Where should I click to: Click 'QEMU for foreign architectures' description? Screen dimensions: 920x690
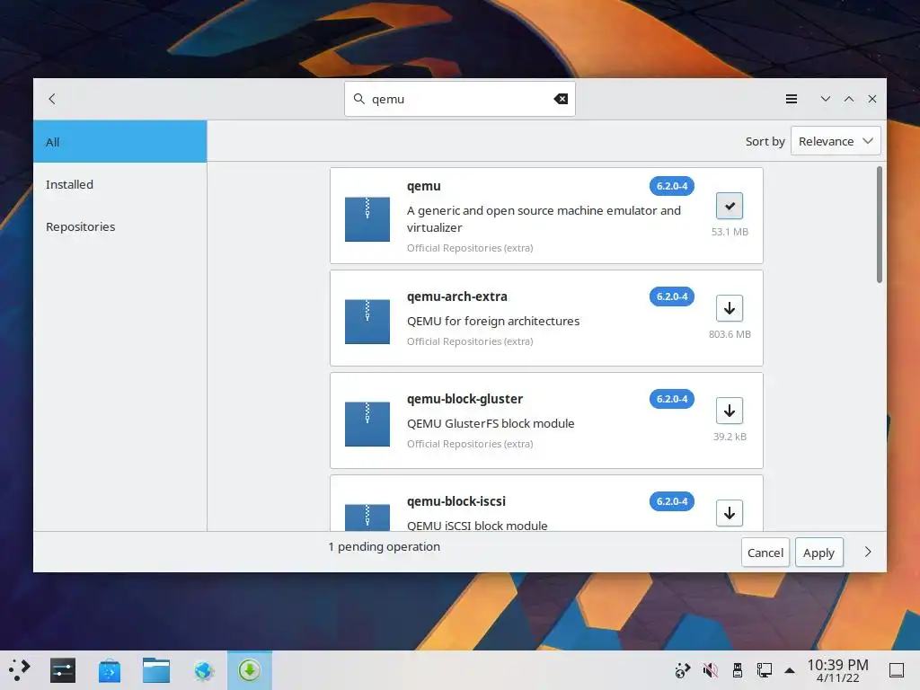pyautogui.click(x=493, y=321)
